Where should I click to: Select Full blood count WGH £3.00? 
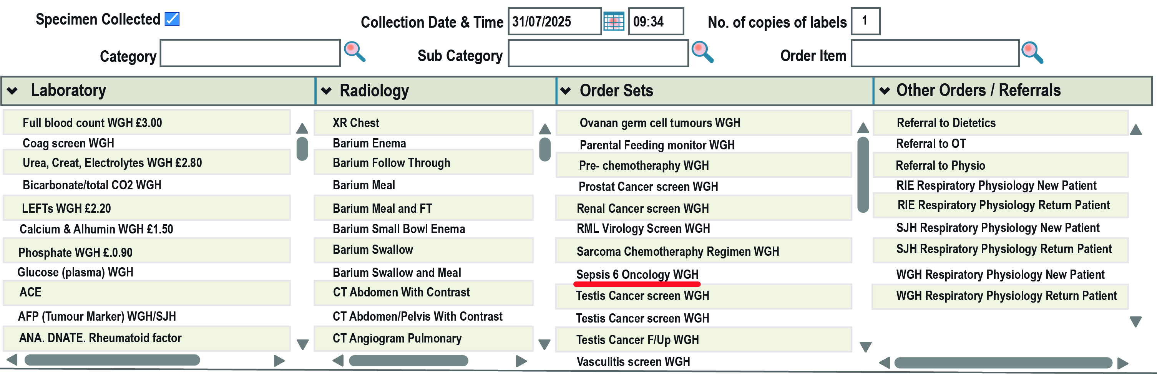tap(92, 122)
